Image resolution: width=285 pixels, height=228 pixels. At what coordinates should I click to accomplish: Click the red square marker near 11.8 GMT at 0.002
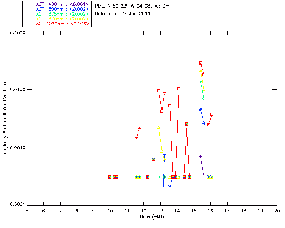139,127
